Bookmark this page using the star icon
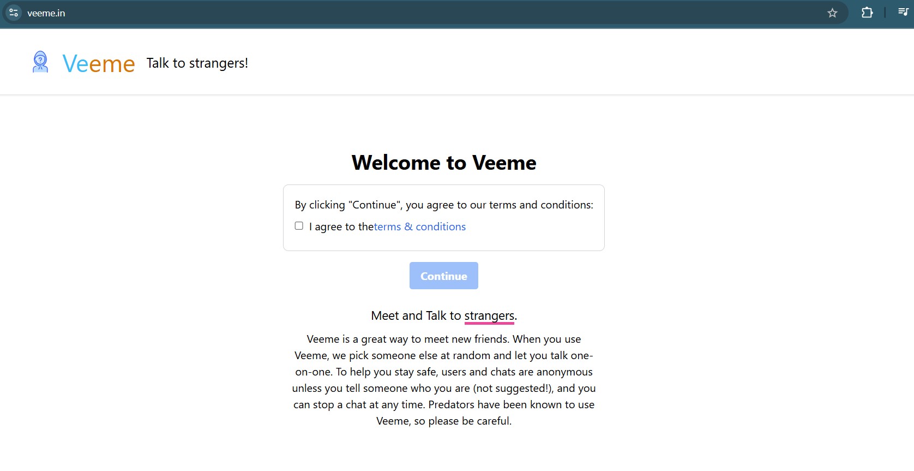Viewport: 914px width, 471px height. 833,12
